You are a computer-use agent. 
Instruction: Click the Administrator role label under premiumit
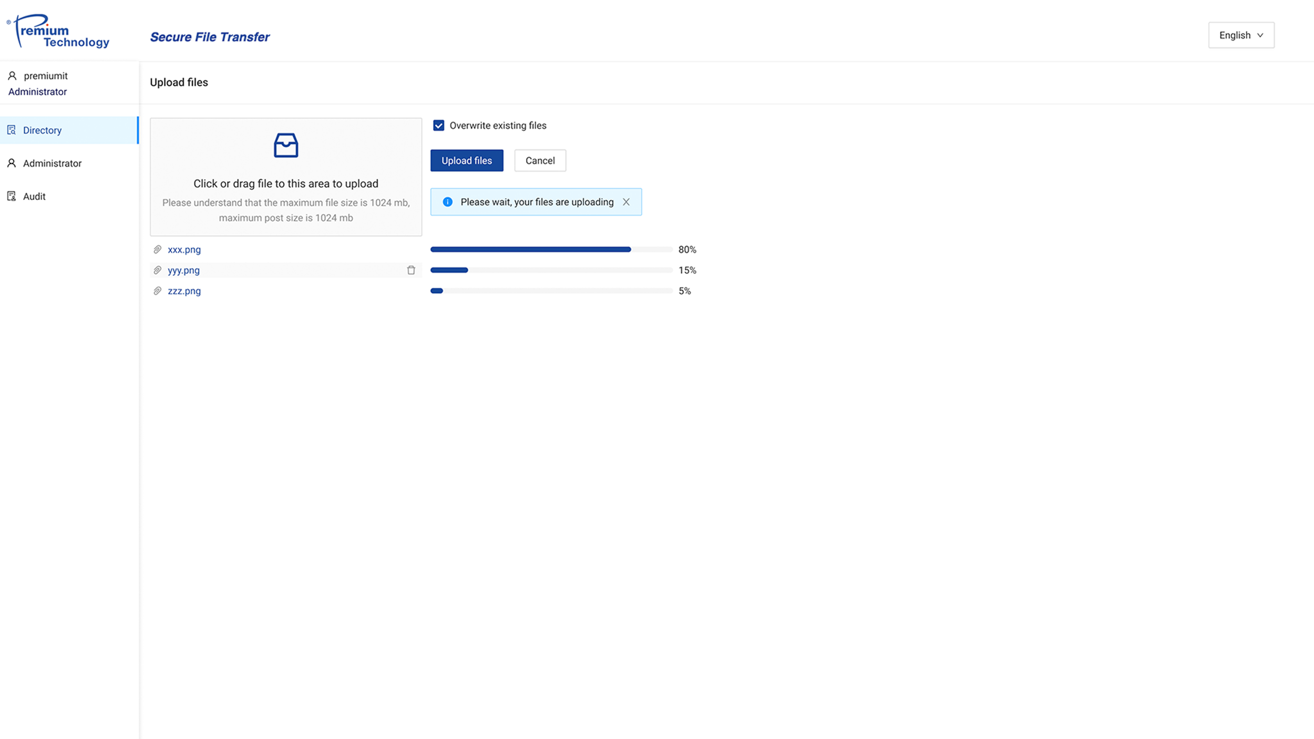(37, 91)
